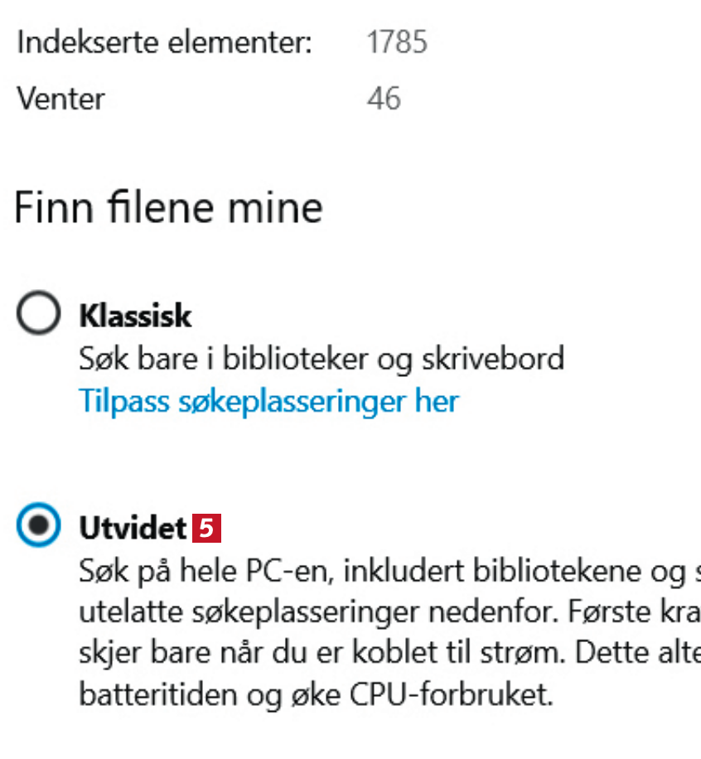Click the Finn filene mine heading
The height and width of the screenshot is (759, 701).
[168, 207]
